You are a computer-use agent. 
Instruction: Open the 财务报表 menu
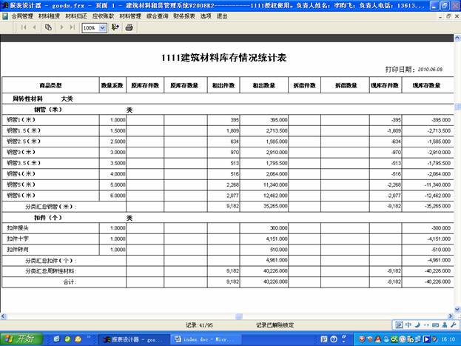click(184, 15)
